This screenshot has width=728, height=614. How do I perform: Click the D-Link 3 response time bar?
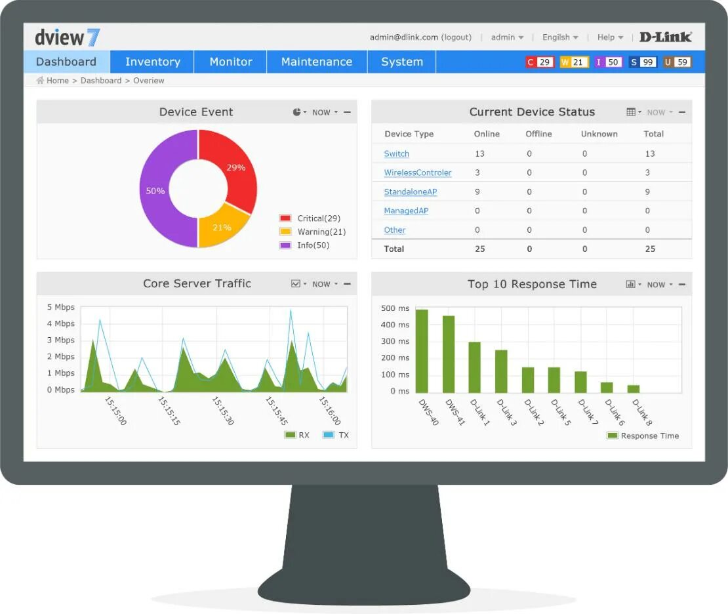pos(501,371)
